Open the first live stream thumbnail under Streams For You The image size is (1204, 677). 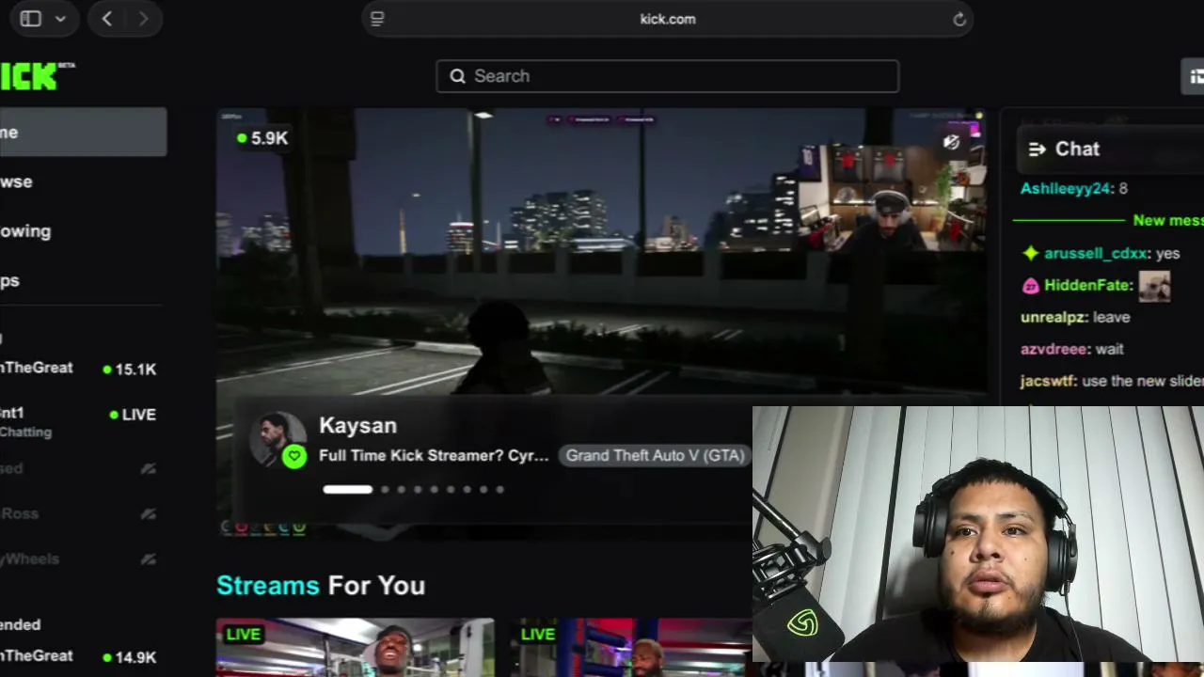pos(356,648)
